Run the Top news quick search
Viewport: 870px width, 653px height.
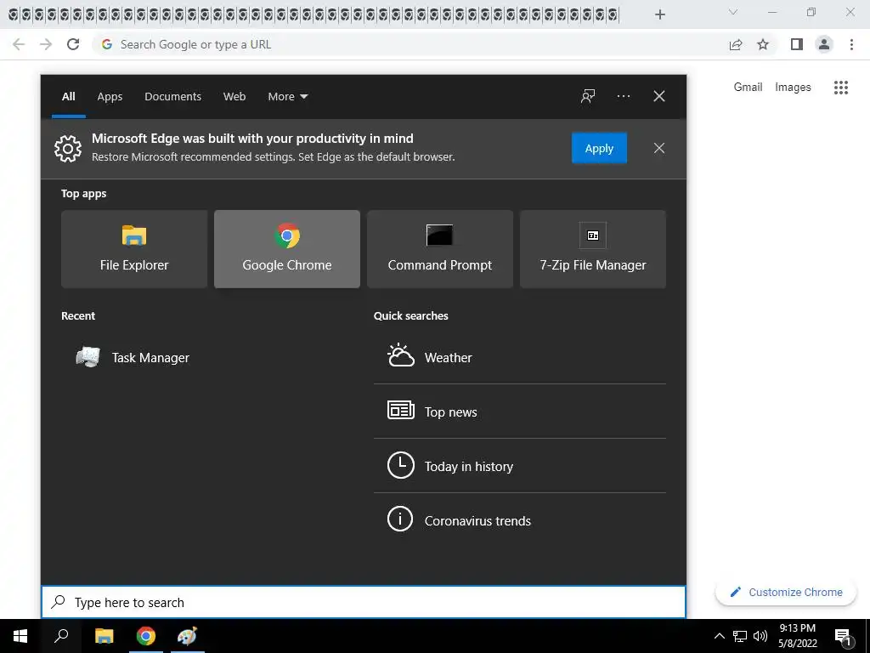pos(520,412)
